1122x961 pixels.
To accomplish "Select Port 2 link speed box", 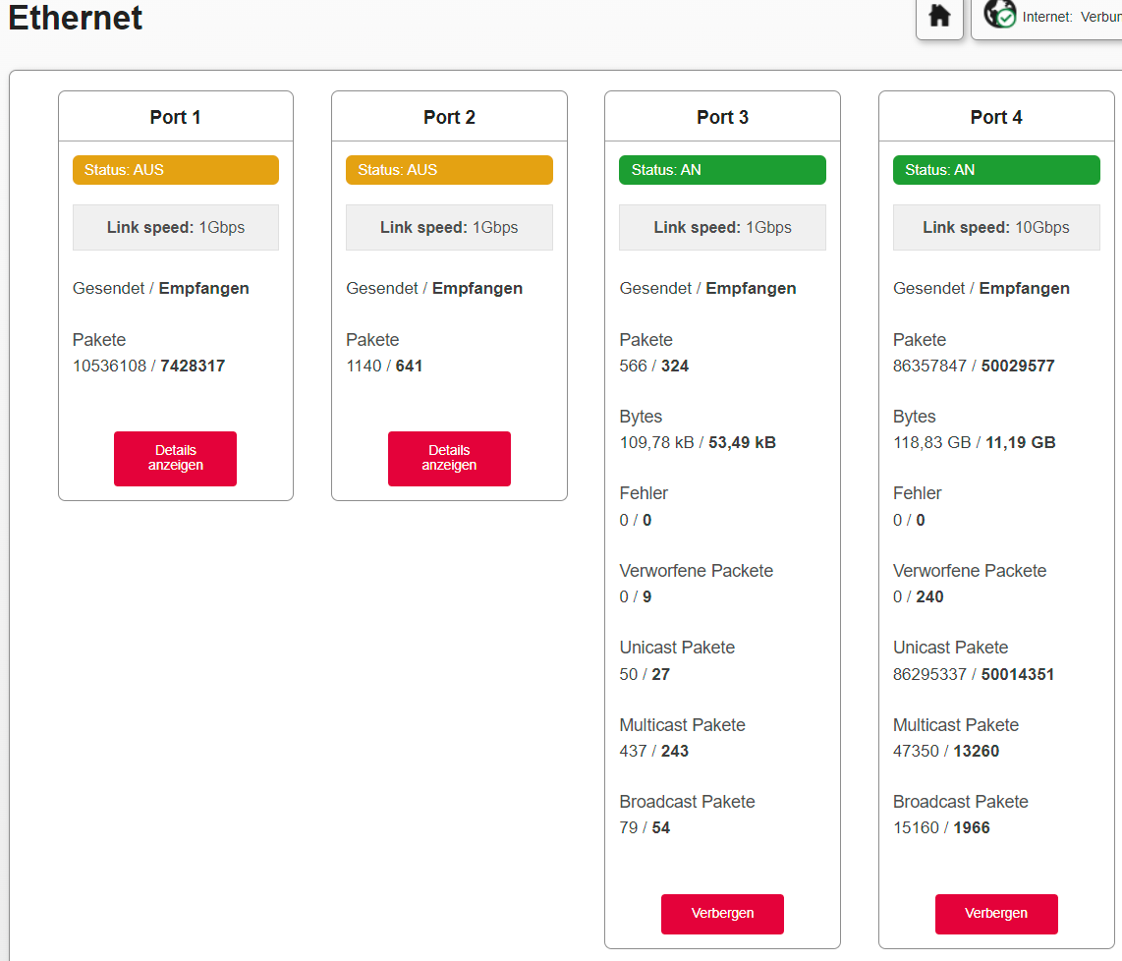I will pyautogui.click(x=449, y=227).
